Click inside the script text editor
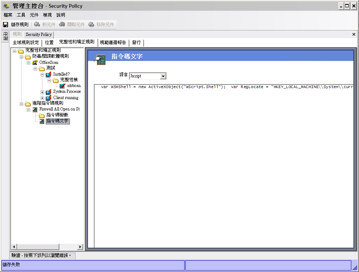The width and height of the screenshot is (359, 272). point(223,166)
